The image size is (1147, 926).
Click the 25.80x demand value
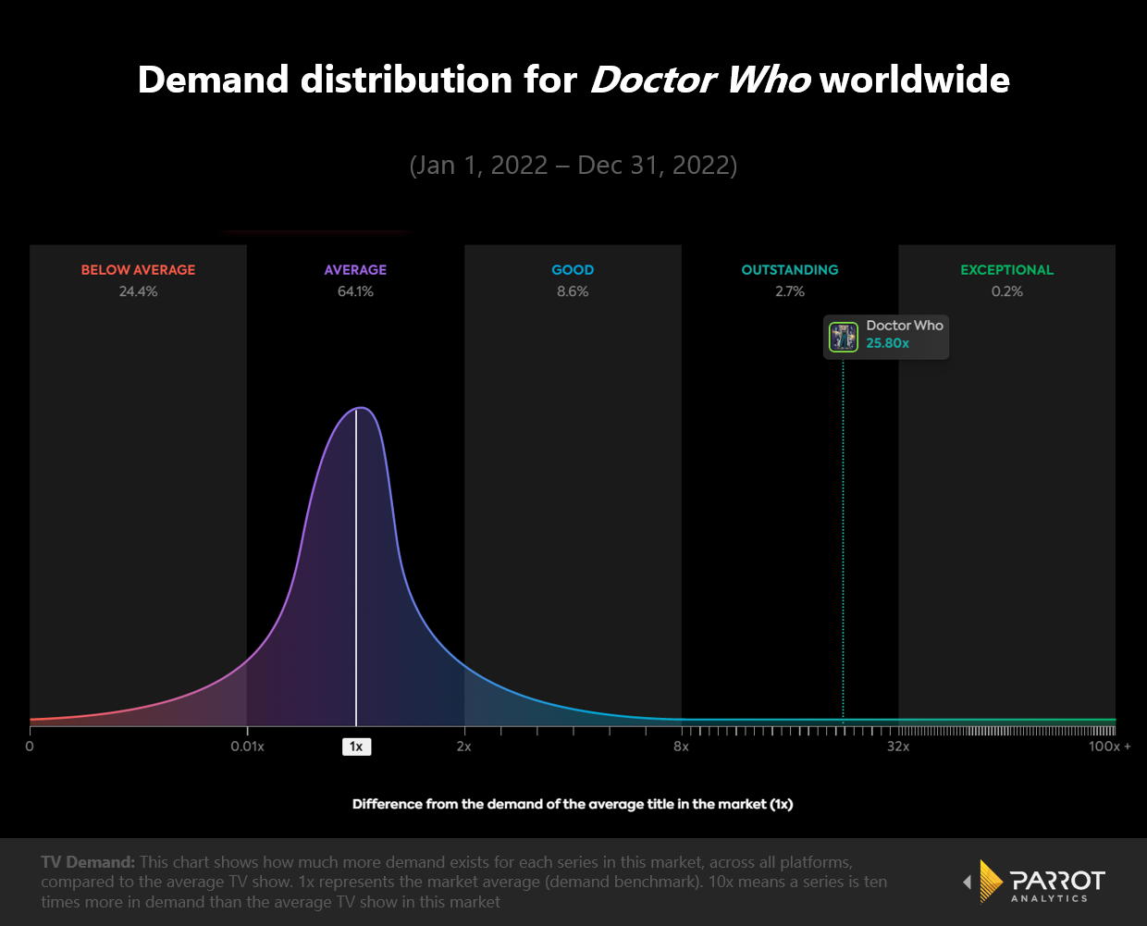pyautogui.click(x=887, y=343)
